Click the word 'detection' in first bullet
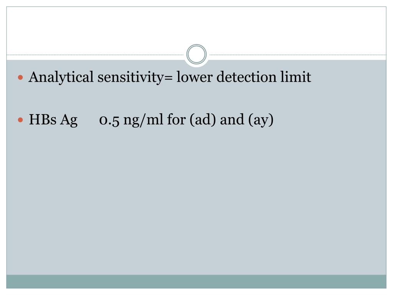 pos(246,77)
